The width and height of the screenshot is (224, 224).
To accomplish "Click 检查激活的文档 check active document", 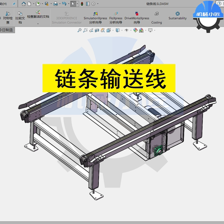I will 38,14.
